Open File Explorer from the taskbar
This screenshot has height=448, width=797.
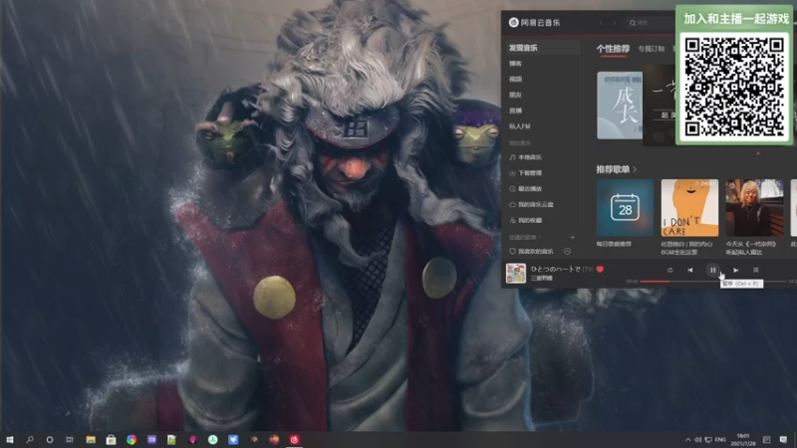[x=91, y=439]
